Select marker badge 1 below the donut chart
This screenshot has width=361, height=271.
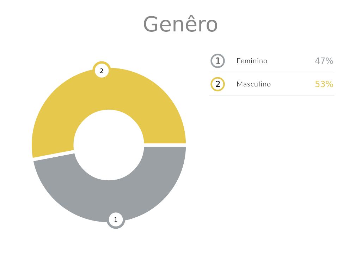point(116,219)
